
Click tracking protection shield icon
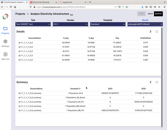31,7
